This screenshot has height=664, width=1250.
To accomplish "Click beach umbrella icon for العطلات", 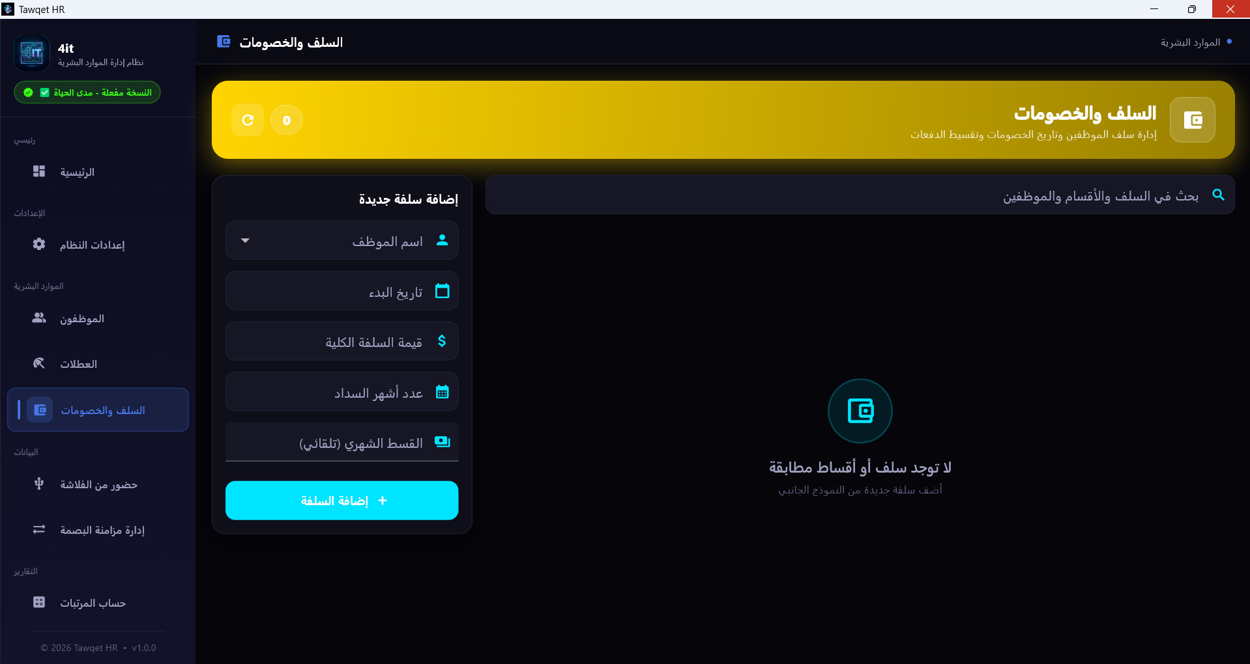I will point(39,363).
